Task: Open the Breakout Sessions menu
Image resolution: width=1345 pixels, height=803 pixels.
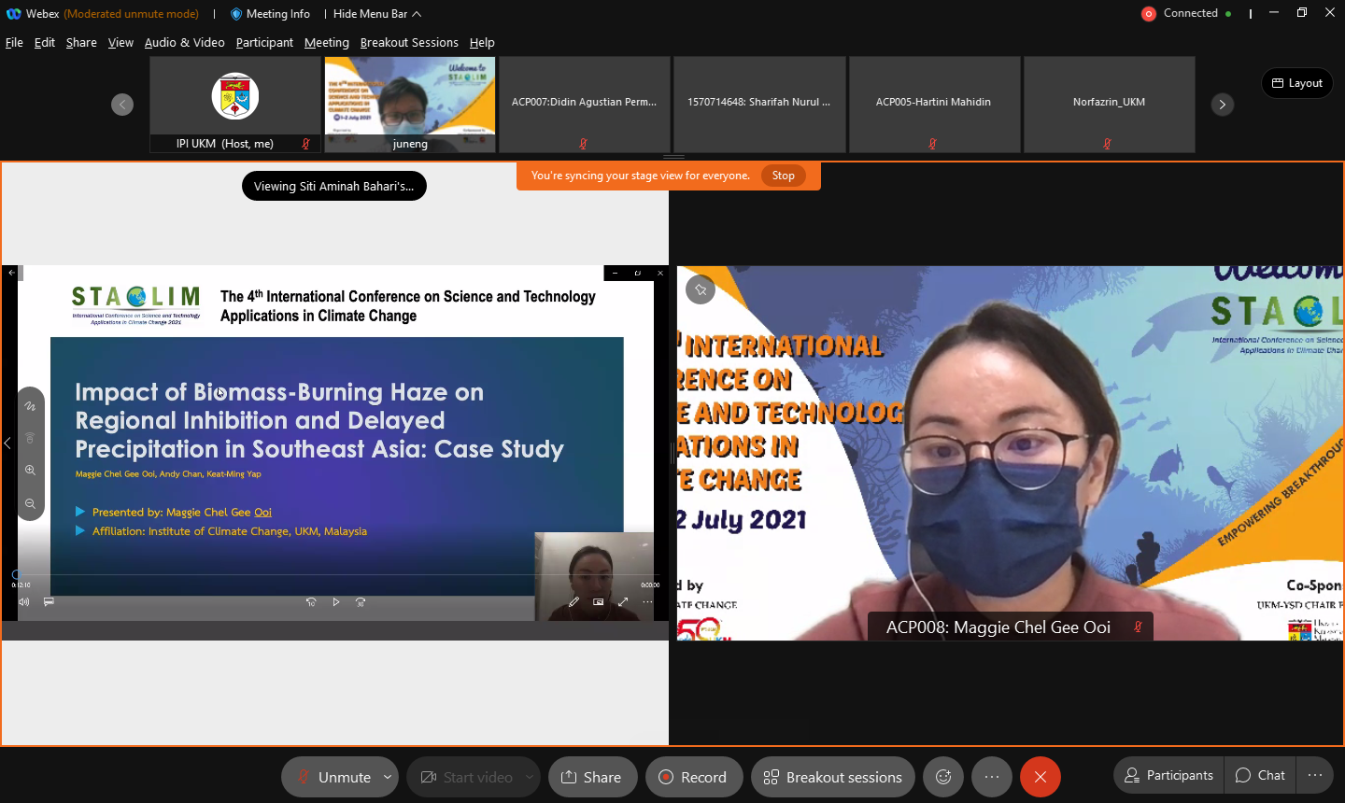Action: pos(409,43)
